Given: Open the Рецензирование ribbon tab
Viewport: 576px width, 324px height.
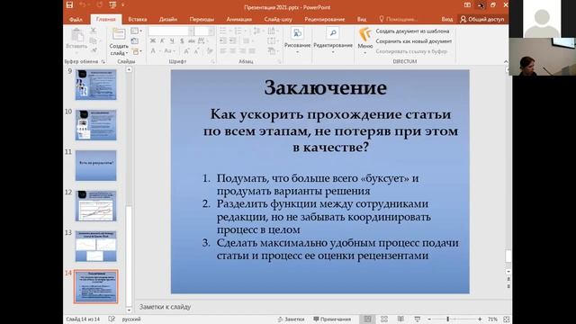Looking at the screenshot, I should 324,19.
